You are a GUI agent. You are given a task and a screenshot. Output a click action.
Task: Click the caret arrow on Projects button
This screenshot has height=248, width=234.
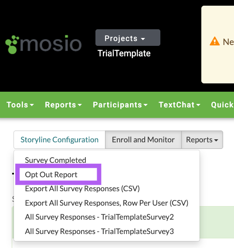pos(143,39)
